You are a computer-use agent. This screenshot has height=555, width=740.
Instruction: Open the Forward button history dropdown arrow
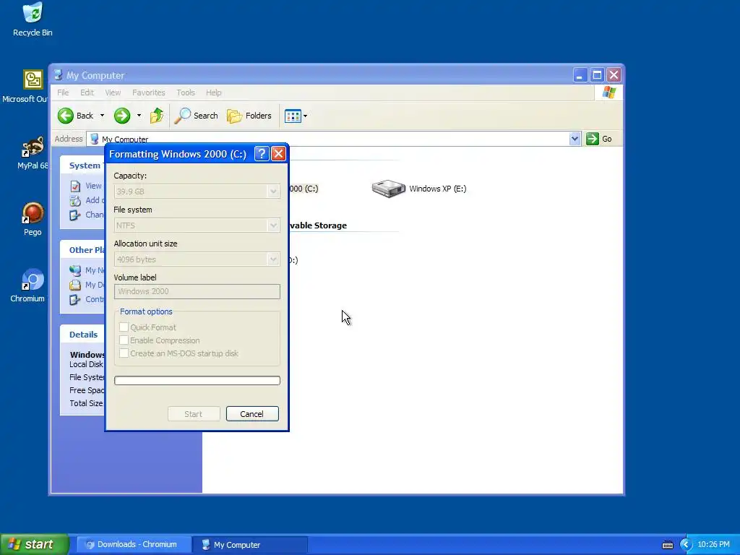tap(139, 116)
